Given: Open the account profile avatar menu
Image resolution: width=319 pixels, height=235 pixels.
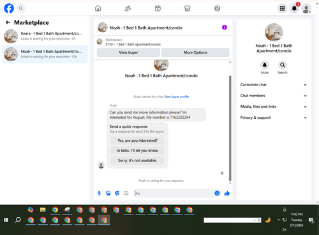Looking at the screenshot, I should (306, 8).
